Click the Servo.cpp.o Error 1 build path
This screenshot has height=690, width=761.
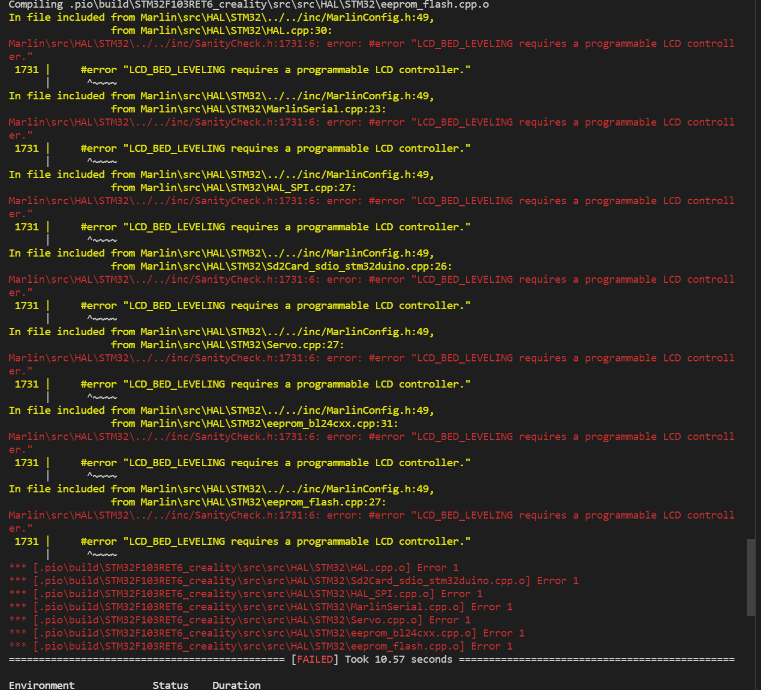click(x=227, y=620)
